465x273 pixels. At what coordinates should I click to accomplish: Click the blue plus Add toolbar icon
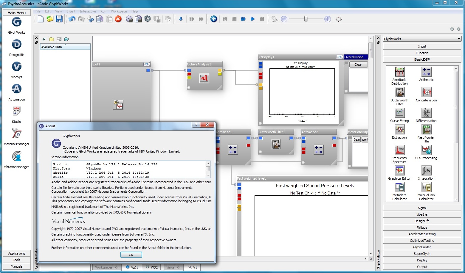[x=214, y=19]
